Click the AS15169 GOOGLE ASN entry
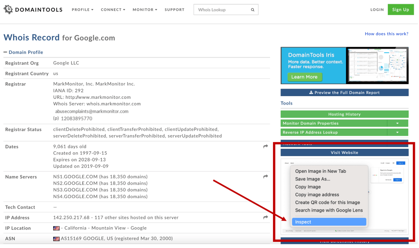Viewport: 419px width, 248px height. (117, 238)
